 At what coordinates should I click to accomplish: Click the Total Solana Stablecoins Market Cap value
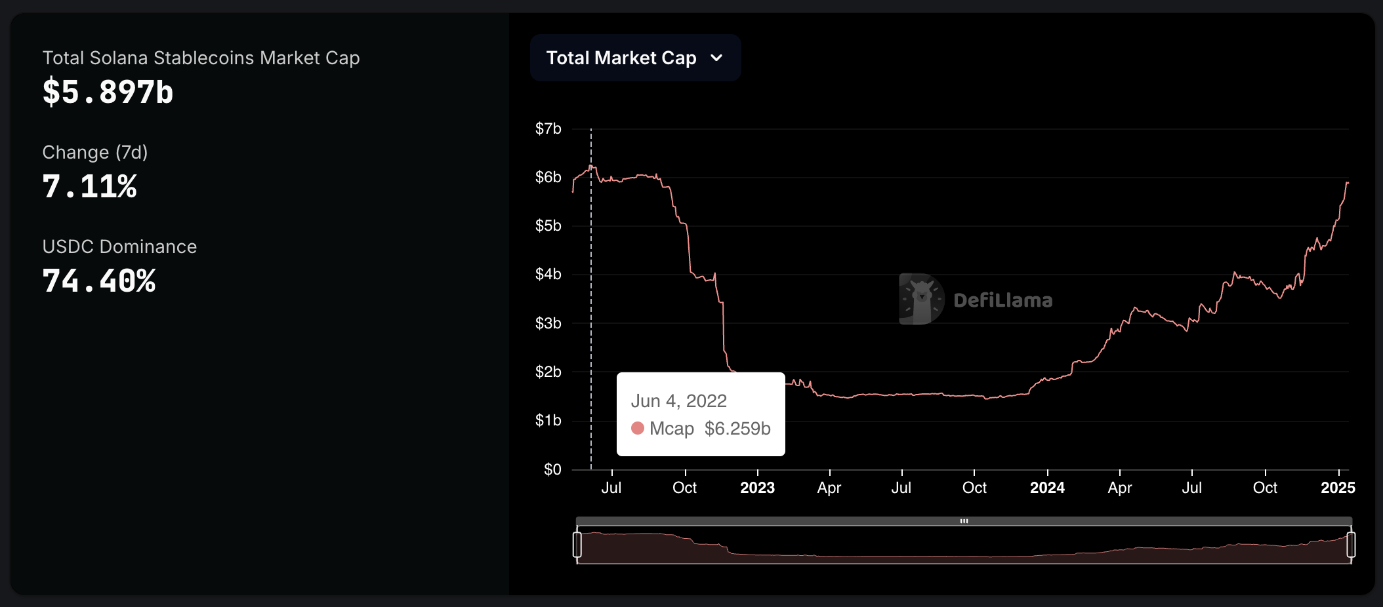click(x=108, y=92)
